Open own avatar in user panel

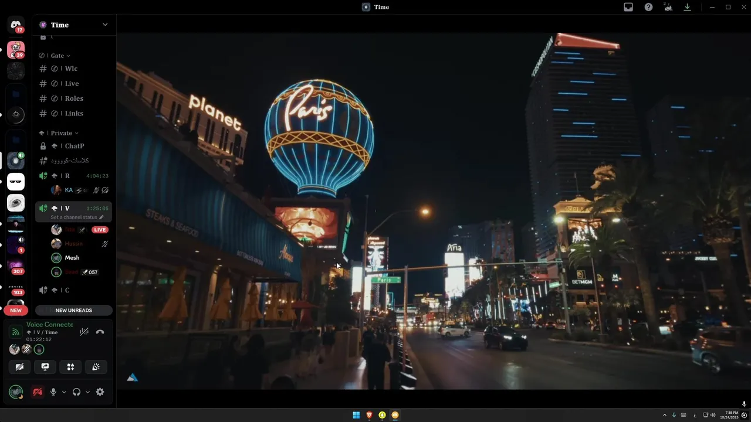pos(16,392)
